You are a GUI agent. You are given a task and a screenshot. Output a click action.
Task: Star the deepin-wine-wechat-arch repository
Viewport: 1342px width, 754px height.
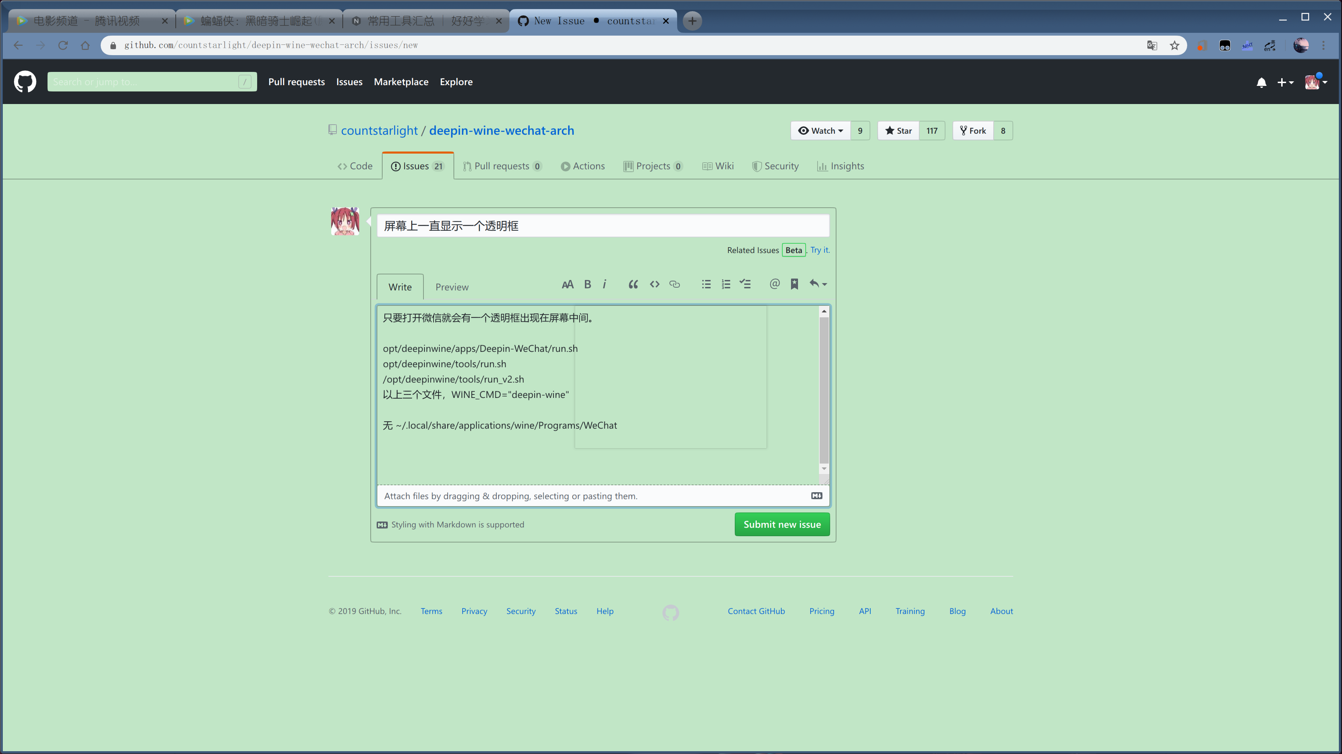click(898, 131)
